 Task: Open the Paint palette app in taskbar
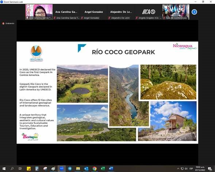[x=45, y=169]
